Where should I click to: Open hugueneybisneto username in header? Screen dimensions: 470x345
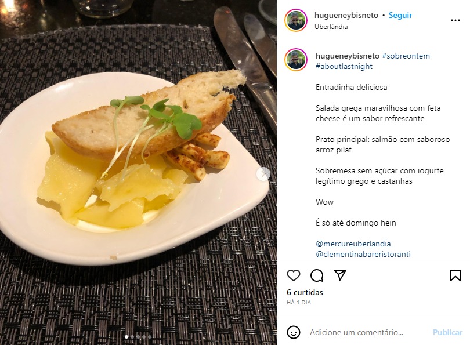pos(346,15)
